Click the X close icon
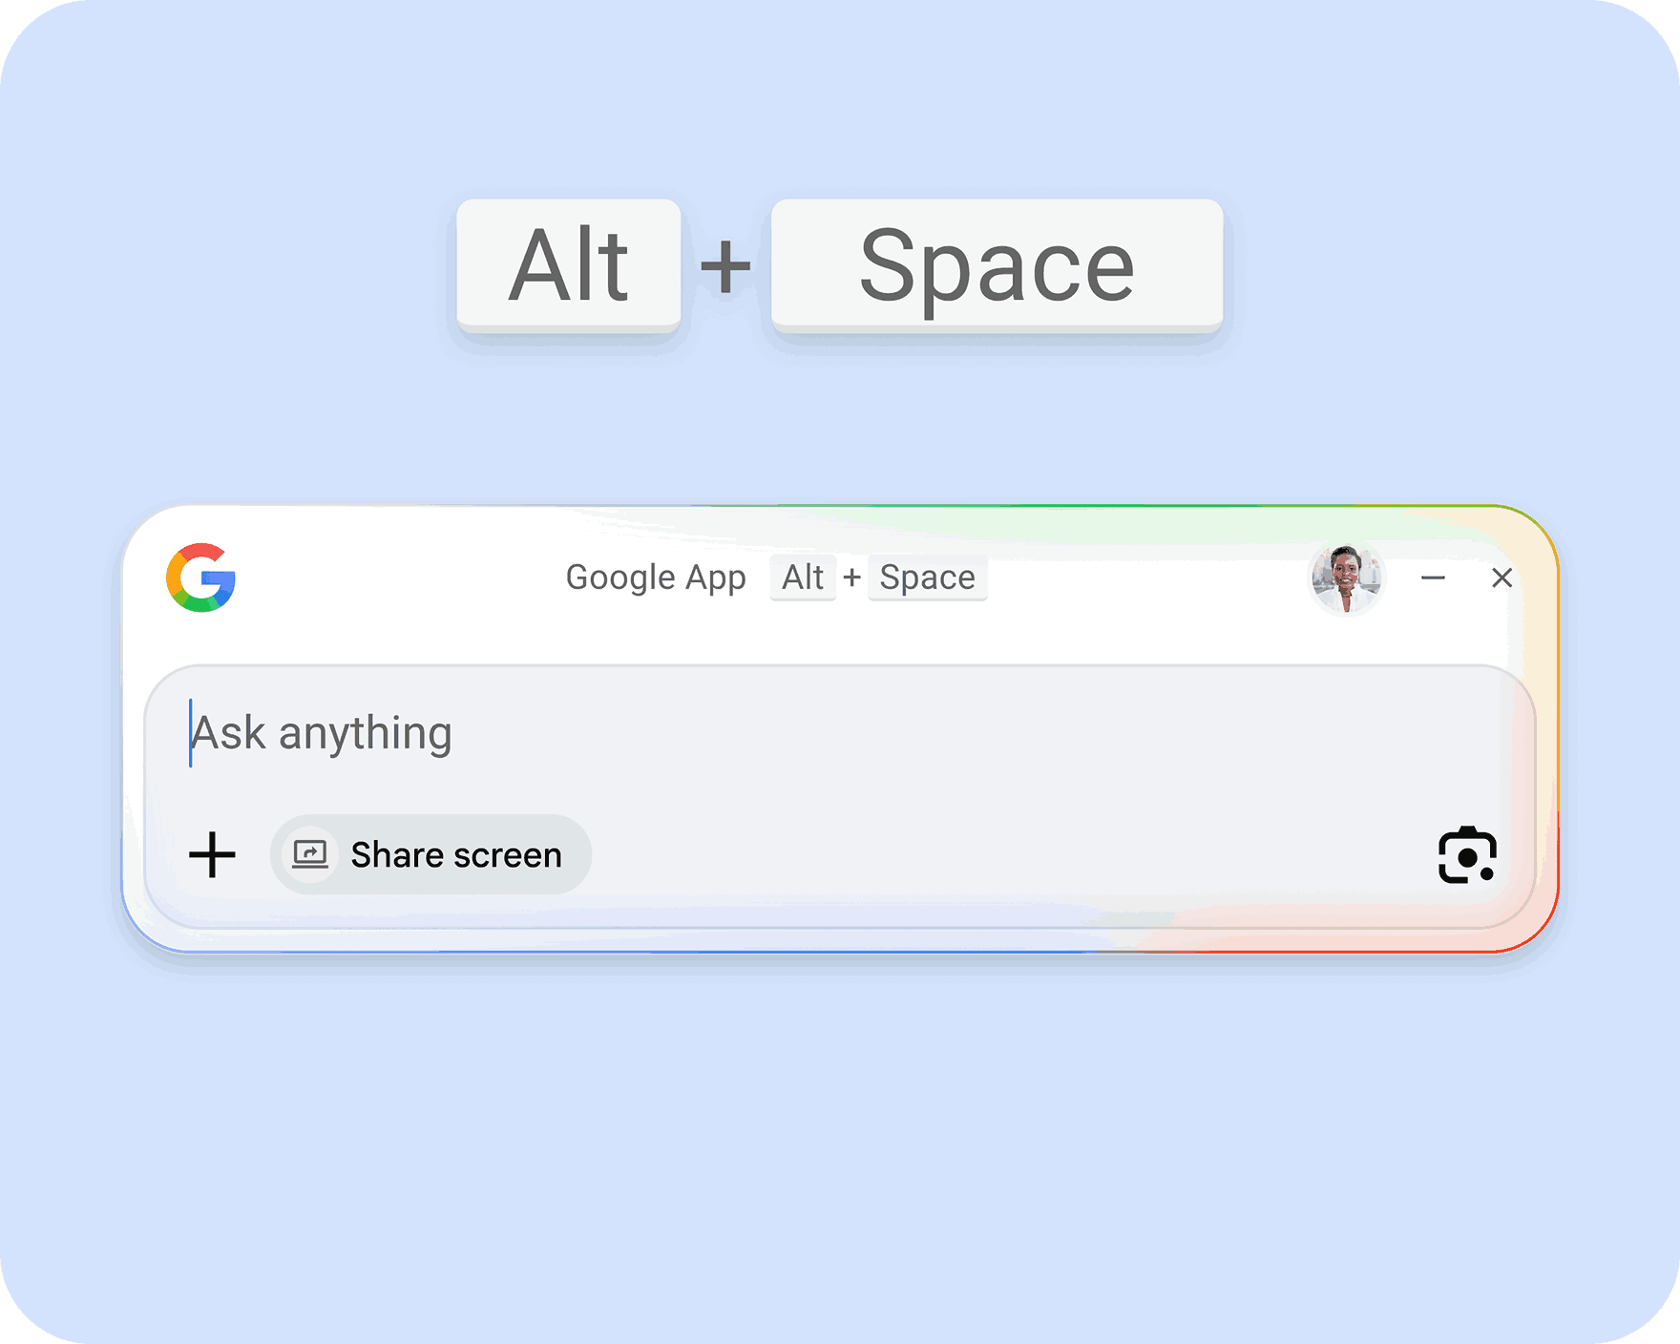 [1503, 577]
